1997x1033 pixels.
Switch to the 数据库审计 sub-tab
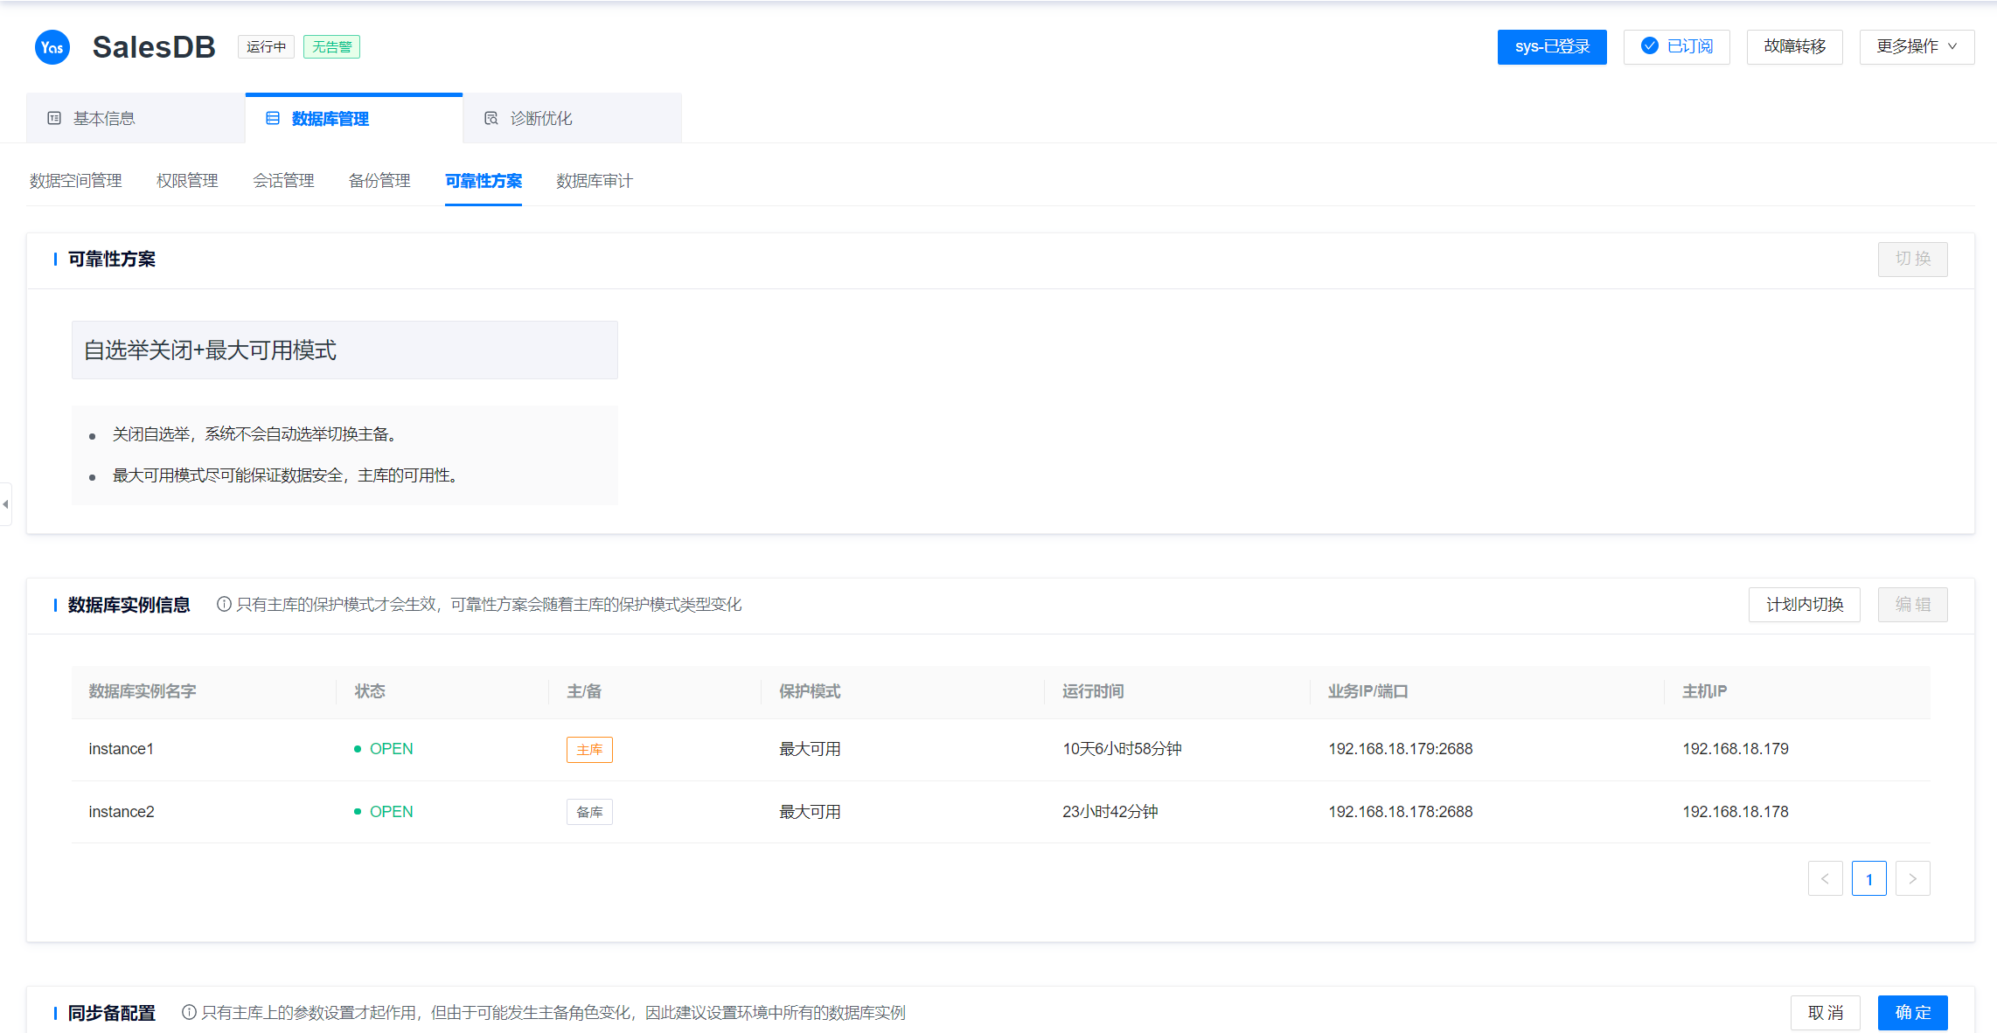(594, 181)
